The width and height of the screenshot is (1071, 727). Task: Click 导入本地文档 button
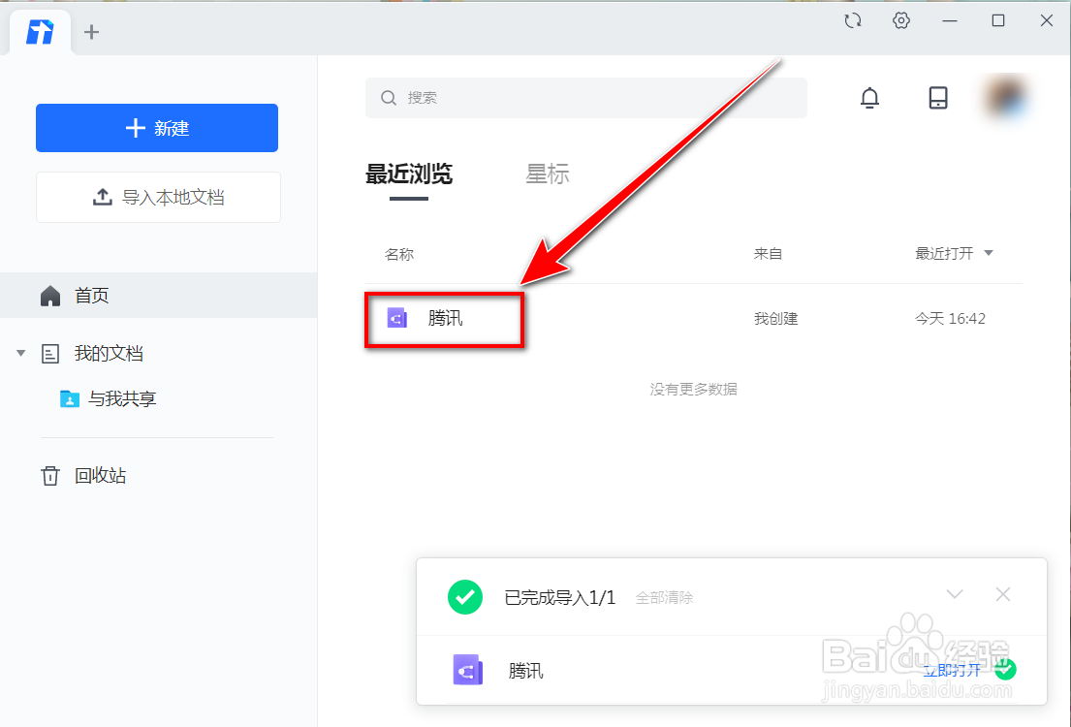point(158,198)
